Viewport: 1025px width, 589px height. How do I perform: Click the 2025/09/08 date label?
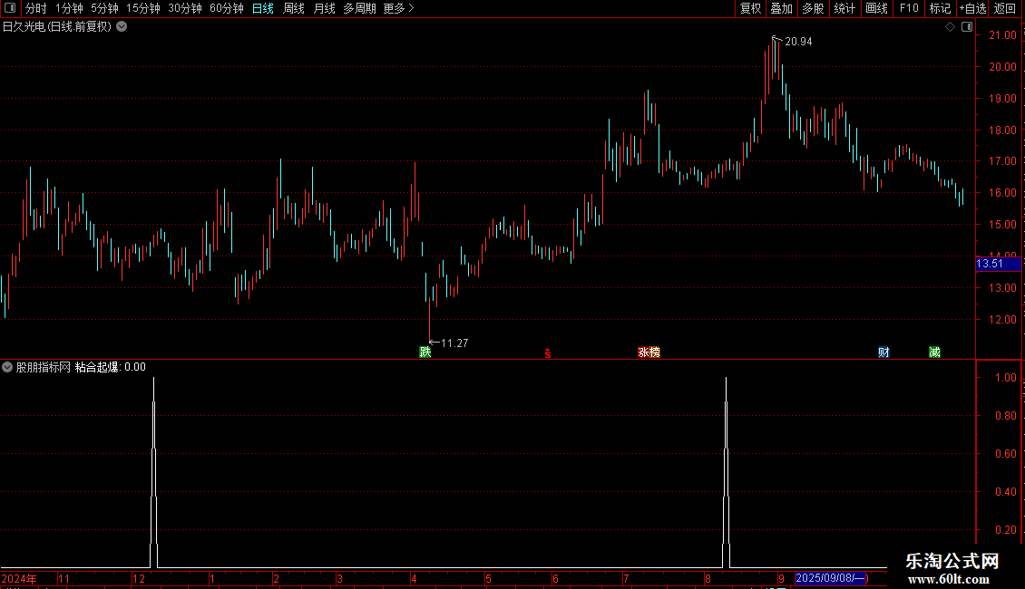tap(830, 578)
